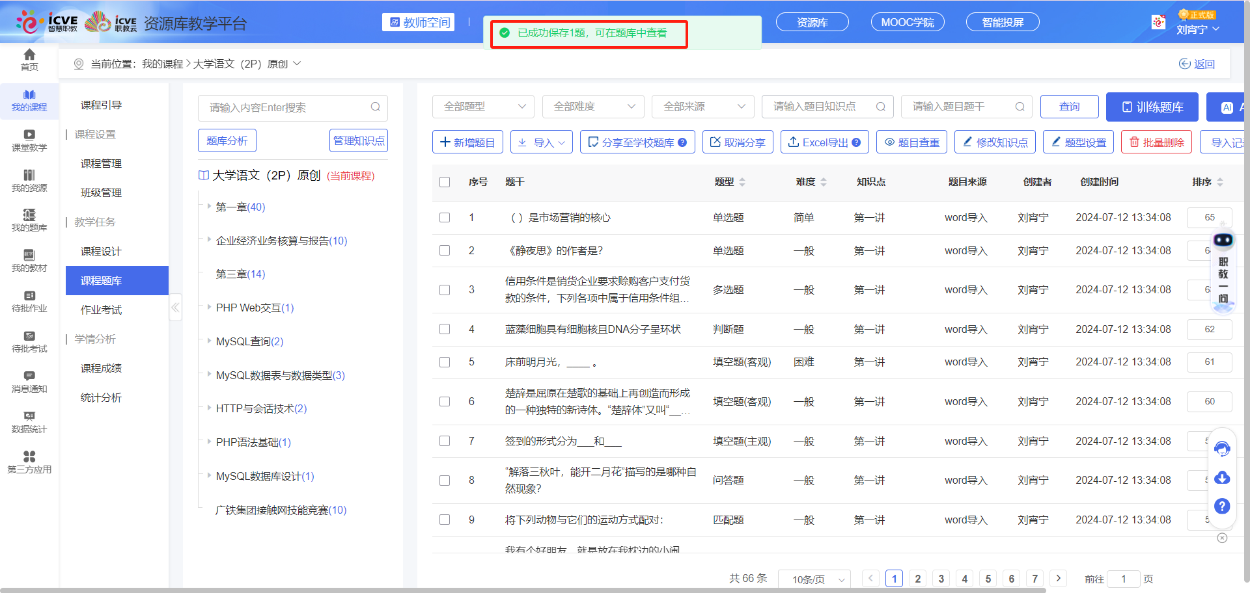Viewport: 1250px width, 593px height.
Task: Change page size via 10条/页 dropdown
Action: (814, 579)
